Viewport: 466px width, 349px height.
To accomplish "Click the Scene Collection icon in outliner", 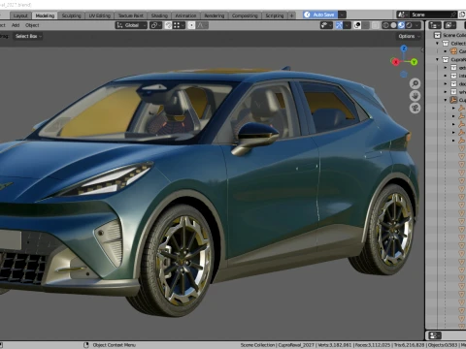I will 437,35.
